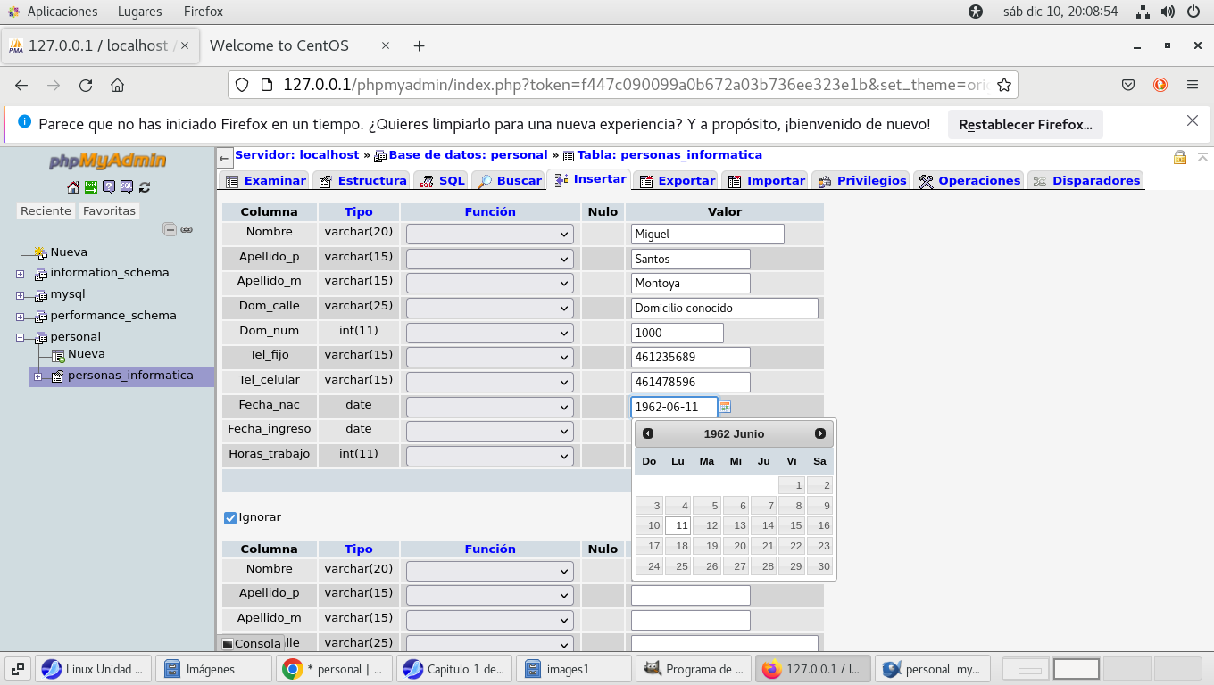Viewport: 1214px width, 685px height.
Task: Open Función dropdown for Nombre row
Action: tap(489, 234)
